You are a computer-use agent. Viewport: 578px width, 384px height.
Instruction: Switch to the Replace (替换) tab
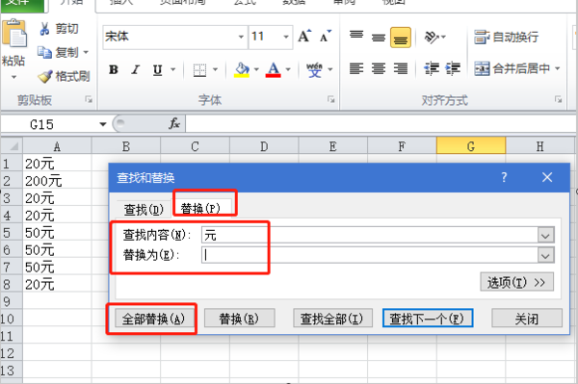tap(201, 209)
